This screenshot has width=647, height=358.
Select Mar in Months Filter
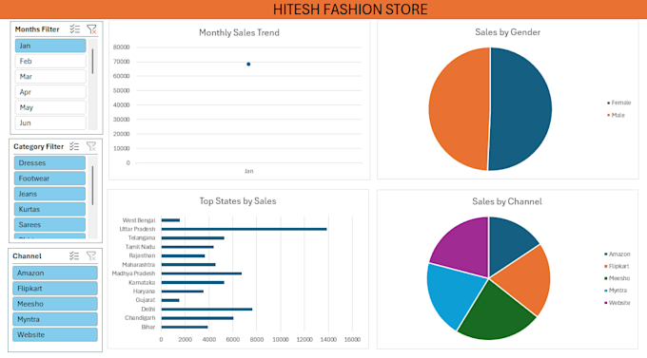(50, 77)
